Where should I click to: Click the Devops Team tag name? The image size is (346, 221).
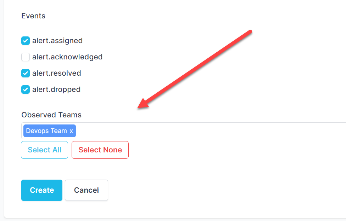[x=46, y=131]
